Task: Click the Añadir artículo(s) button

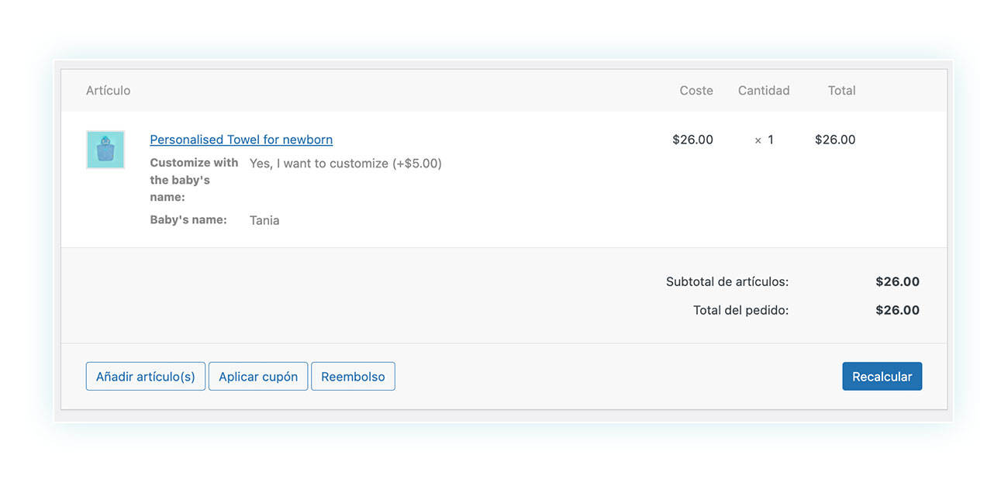Action: pyautogui.click(x=146, y=377)
